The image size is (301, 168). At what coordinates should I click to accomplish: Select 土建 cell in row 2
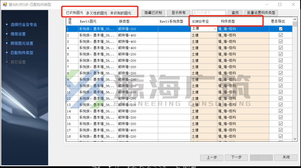[x=204, y=35]
